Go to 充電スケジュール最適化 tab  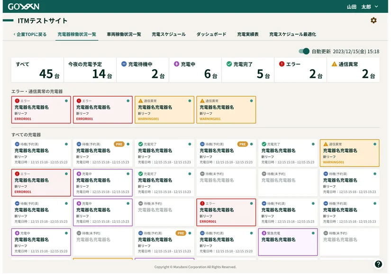[292, 34]
